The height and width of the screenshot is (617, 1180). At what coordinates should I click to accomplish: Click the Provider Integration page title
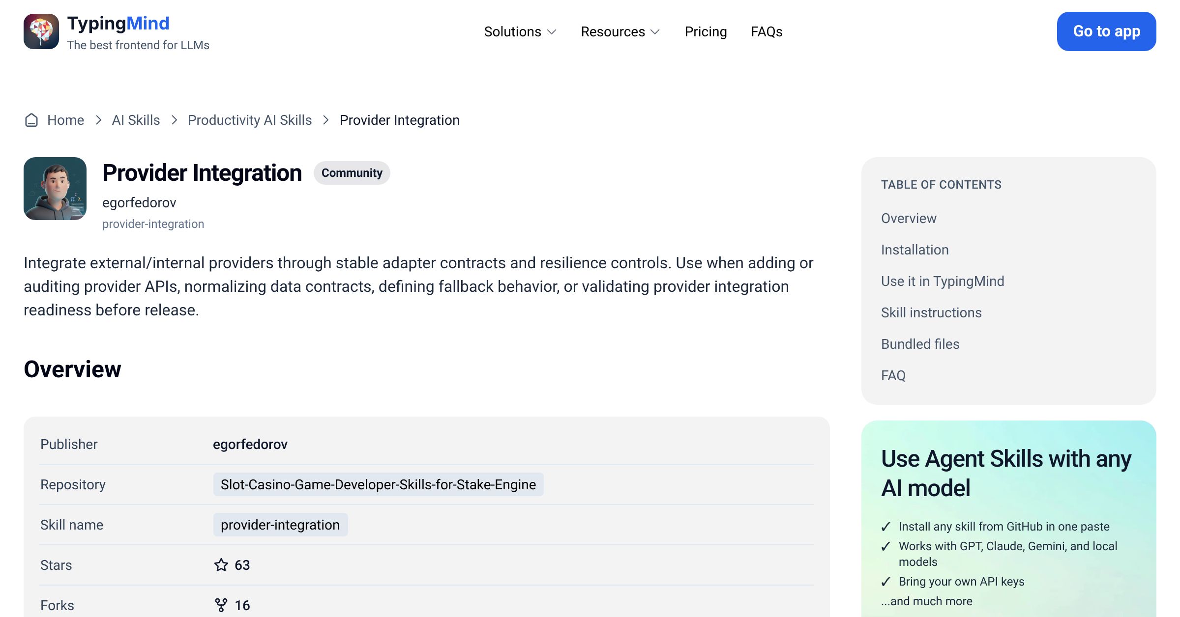(202, 173)
